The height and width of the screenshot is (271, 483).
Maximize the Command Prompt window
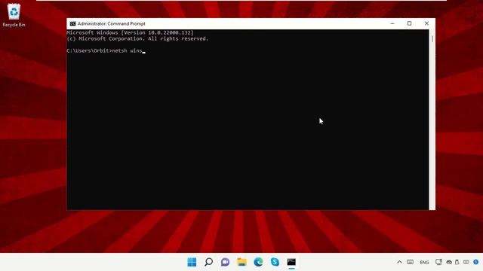click(x=409, y=23)
